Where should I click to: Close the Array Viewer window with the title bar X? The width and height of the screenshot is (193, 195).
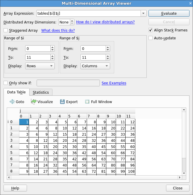[x=189, y=3]
